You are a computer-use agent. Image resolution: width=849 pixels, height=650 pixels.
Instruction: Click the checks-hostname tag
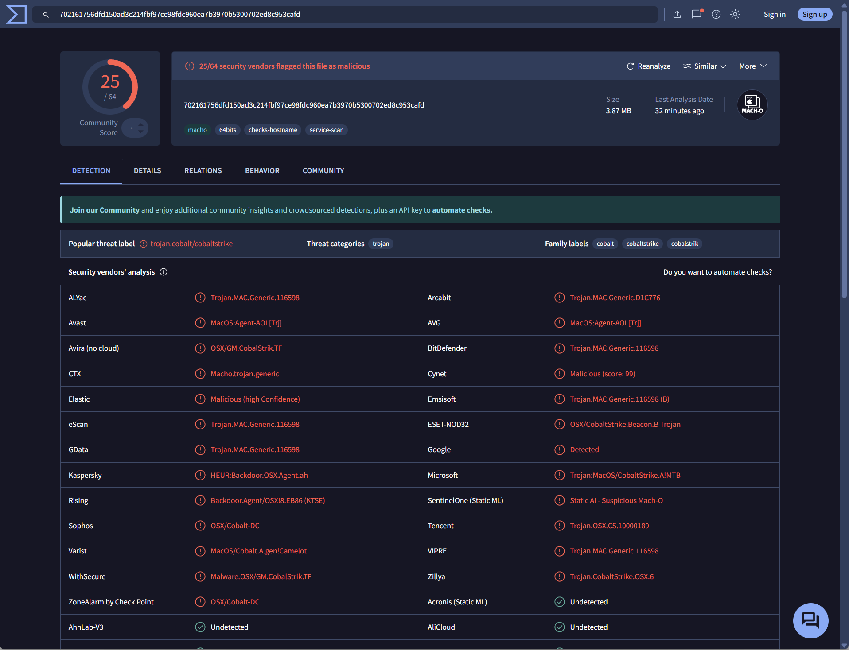[x=273, y=130]
